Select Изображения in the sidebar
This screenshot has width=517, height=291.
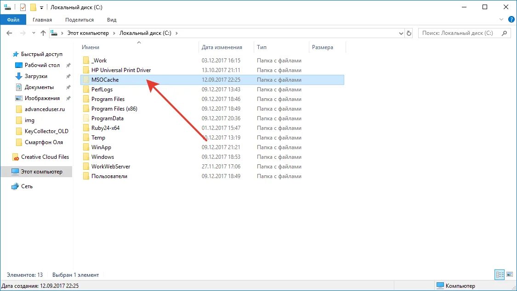42,98
